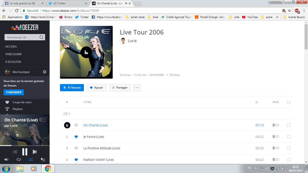Tick checkbox for Je Fonce (Live)
308x173 pixels.
289,137
